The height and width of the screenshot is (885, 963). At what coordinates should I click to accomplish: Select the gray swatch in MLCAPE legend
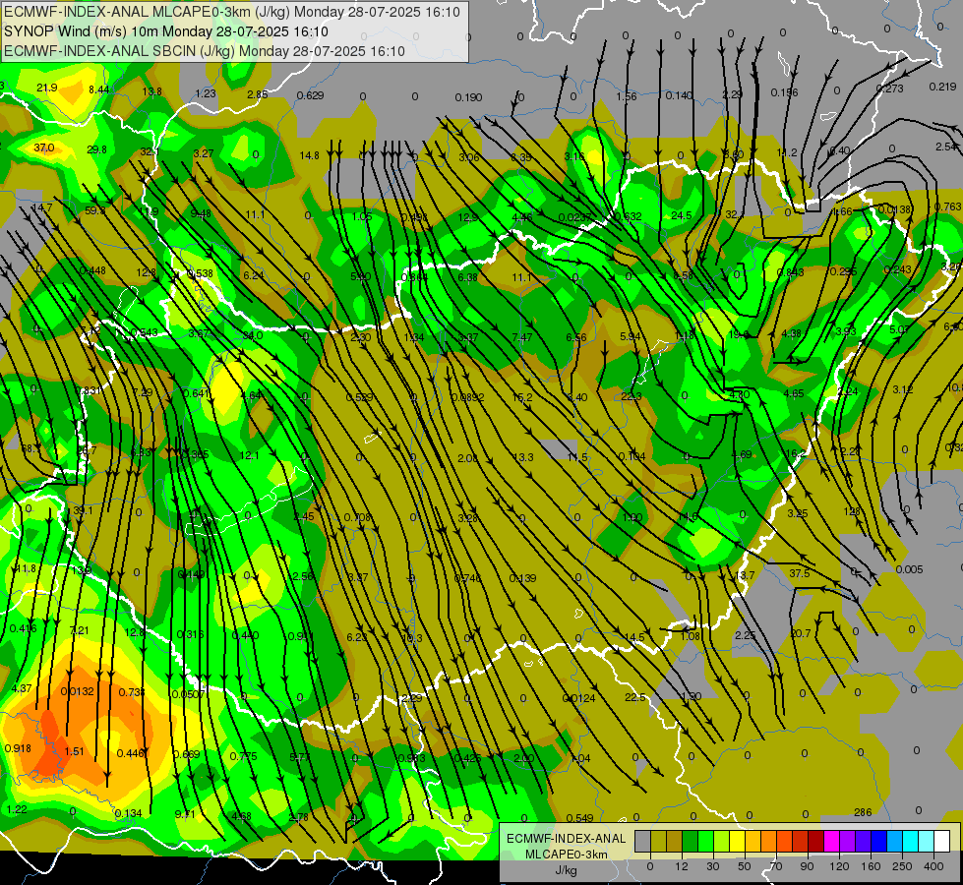pos(643,841)
